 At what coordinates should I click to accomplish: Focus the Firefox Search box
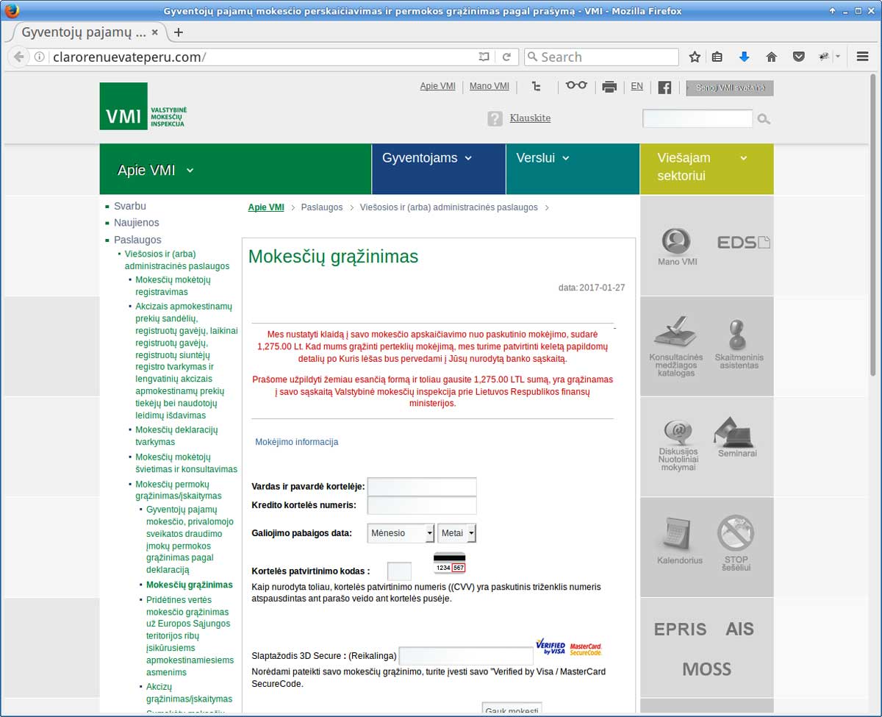pyautogui.click(x=602, y=57)
